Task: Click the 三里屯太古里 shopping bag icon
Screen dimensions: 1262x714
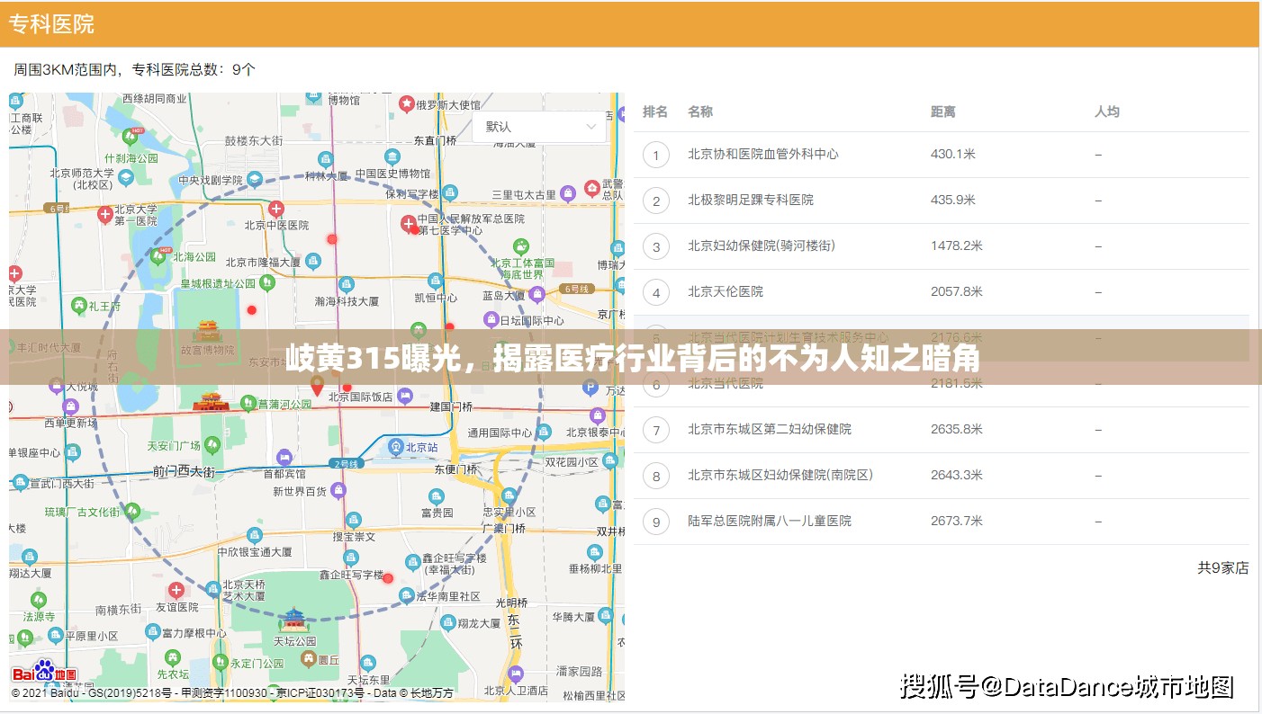Action: point(568,193)
